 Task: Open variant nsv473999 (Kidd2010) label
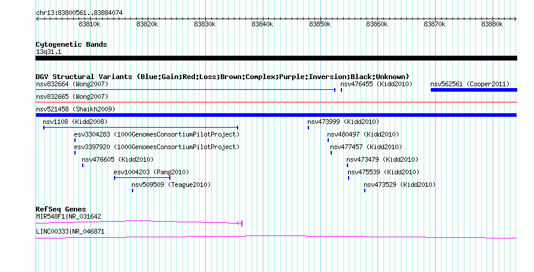pyautogui.click(x=343, y=122)
